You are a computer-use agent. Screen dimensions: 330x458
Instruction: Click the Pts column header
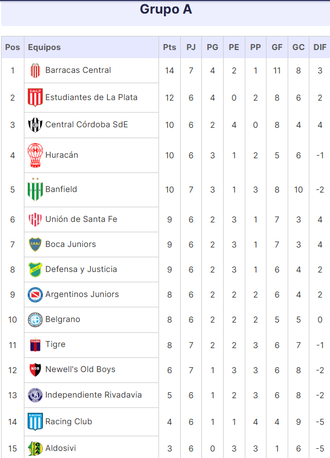(x=169, y=47)
